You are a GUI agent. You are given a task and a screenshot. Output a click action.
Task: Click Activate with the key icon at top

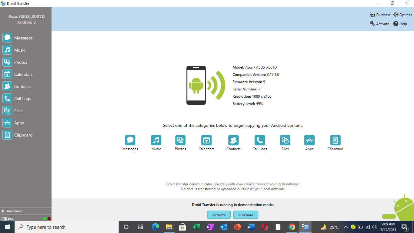point(379,24)
